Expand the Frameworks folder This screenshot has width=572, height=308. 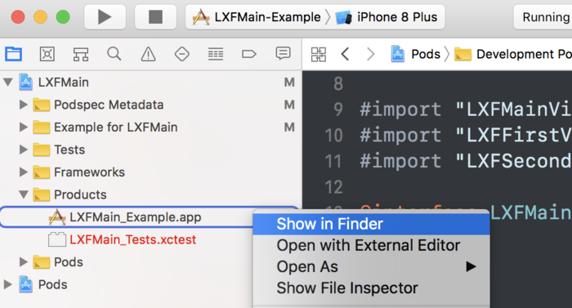point(24,172)
